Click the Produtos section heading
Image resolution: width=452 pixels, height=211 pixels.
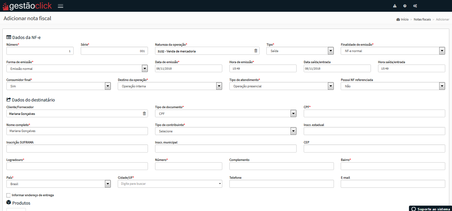(18, 203)
